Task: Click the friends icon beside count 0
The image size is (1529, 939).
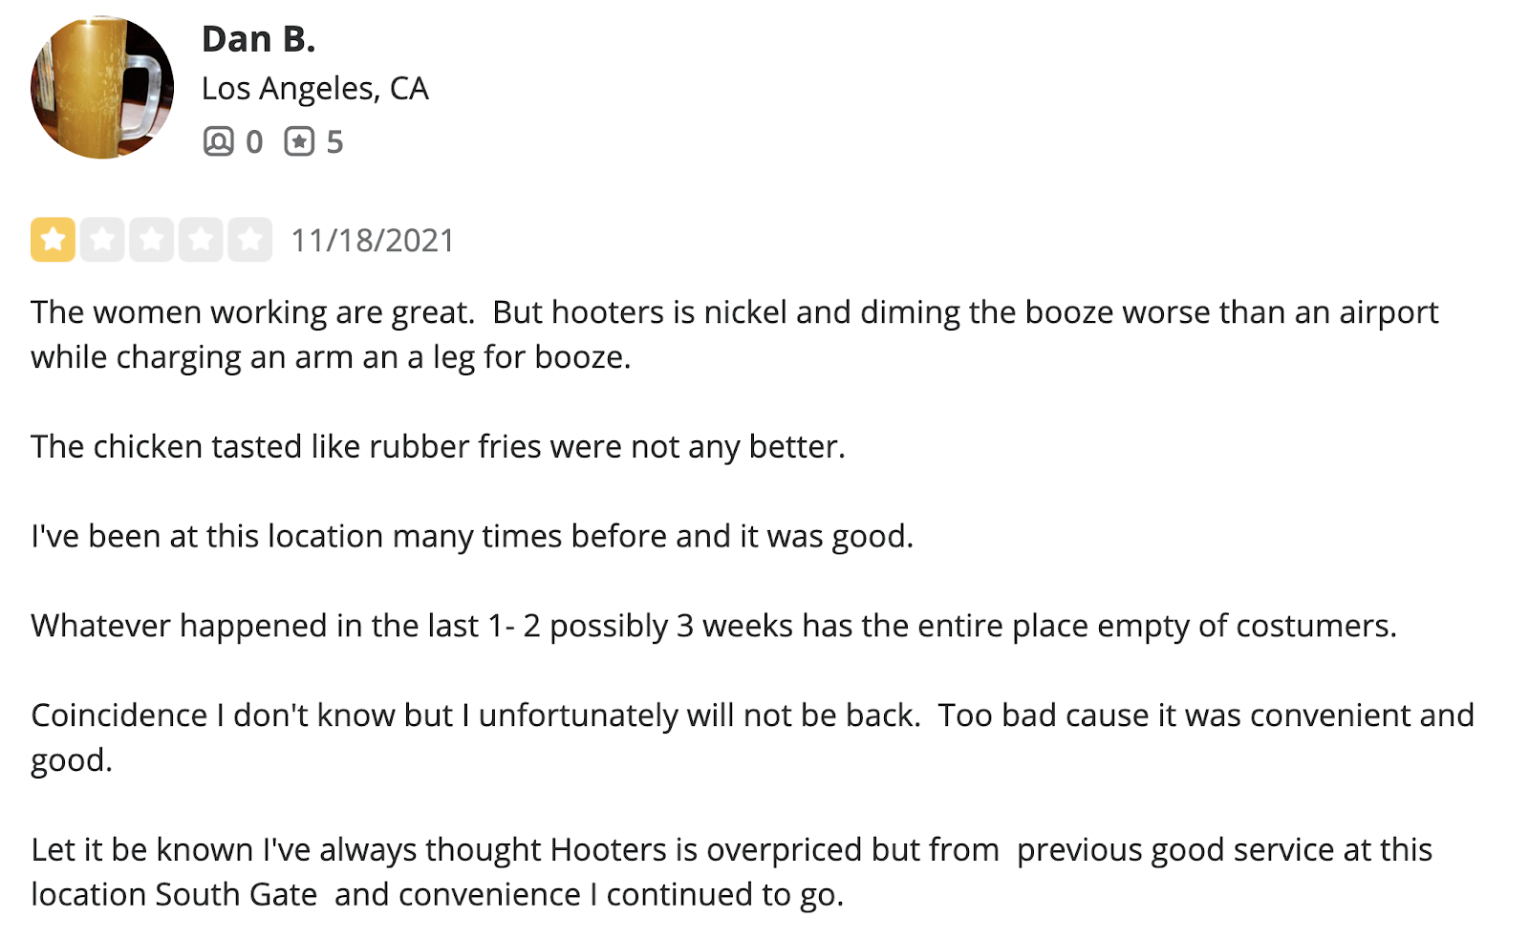Action: click(x=218, y=141)
